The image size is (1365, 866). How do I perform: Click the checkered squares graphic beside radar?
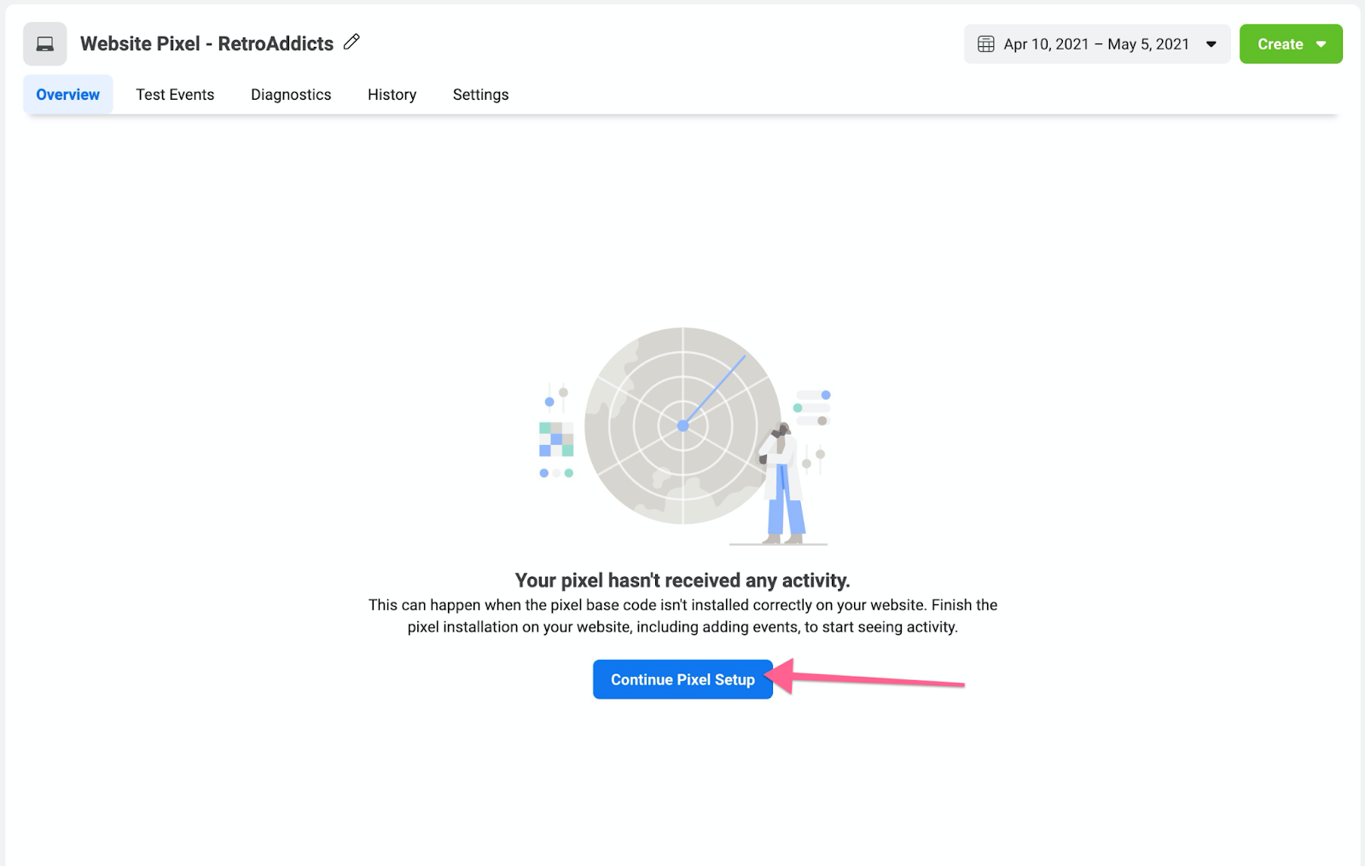[x=556, y=440]
